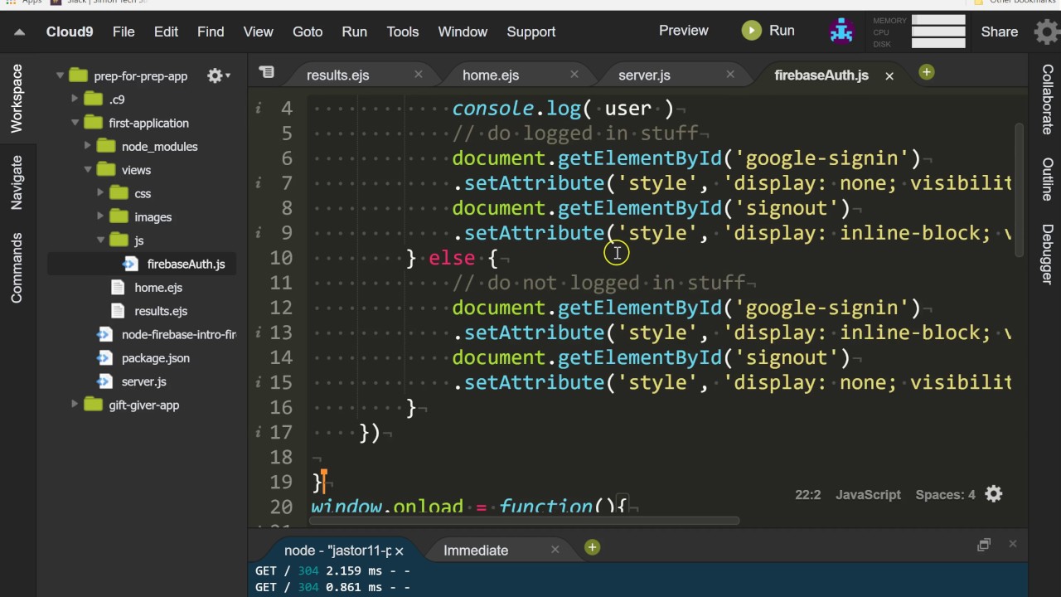Close the home.ejs tab
Screen dimensions: 1061x597
click(574, 75)
